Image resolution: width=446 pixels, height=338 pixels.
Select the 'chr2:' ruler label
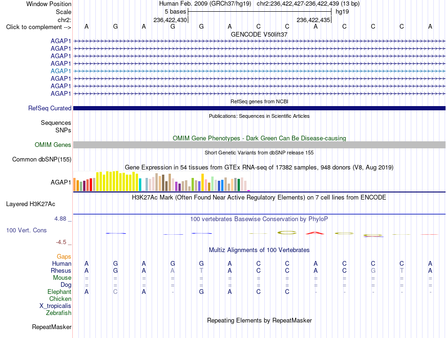[x=64, y=20]
